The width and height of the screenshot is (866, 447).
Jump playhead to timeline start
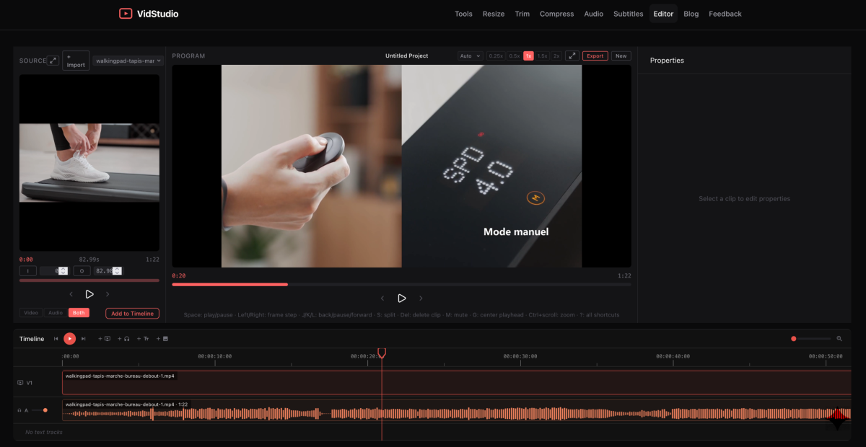click(x=56, y=339)
